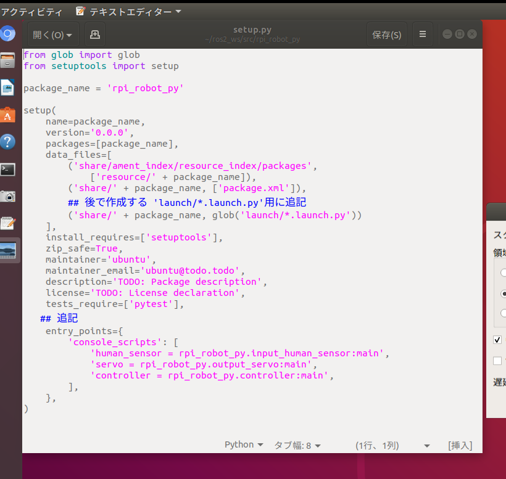Click the '## 追記' comment line

[59, 318]
